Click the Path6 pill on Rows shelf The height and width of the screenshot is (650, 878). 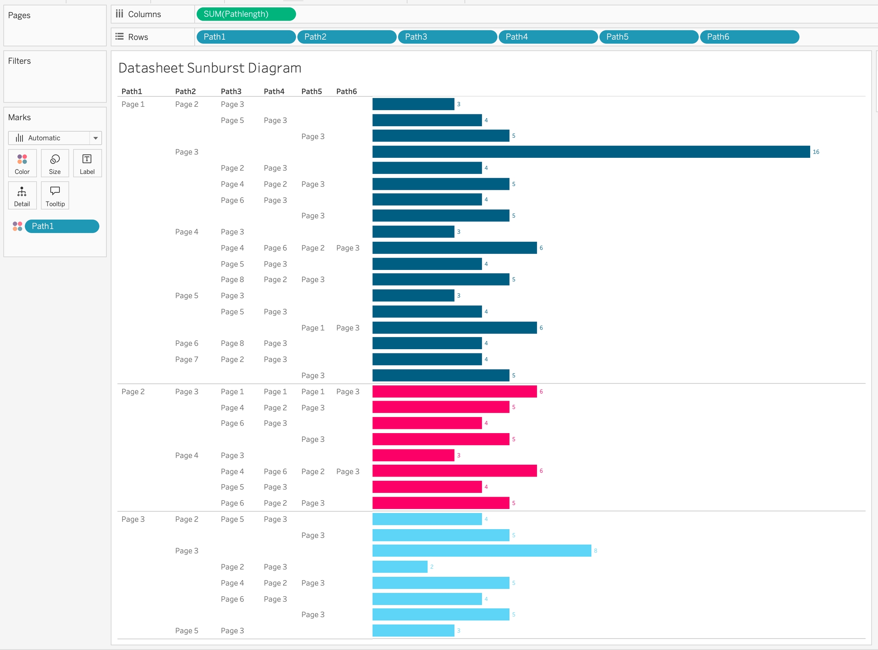click(x=749, y=37)
